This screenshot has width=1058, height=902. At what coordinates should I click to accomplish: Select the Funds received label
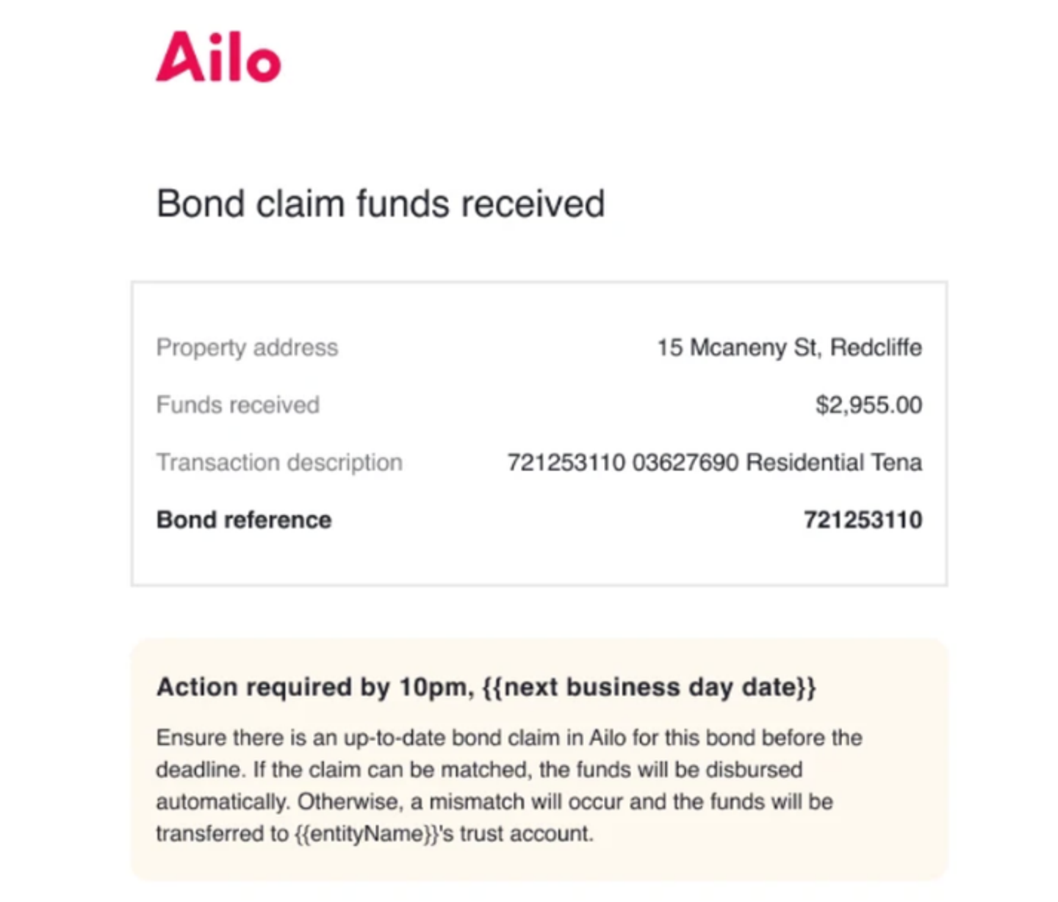237,405
